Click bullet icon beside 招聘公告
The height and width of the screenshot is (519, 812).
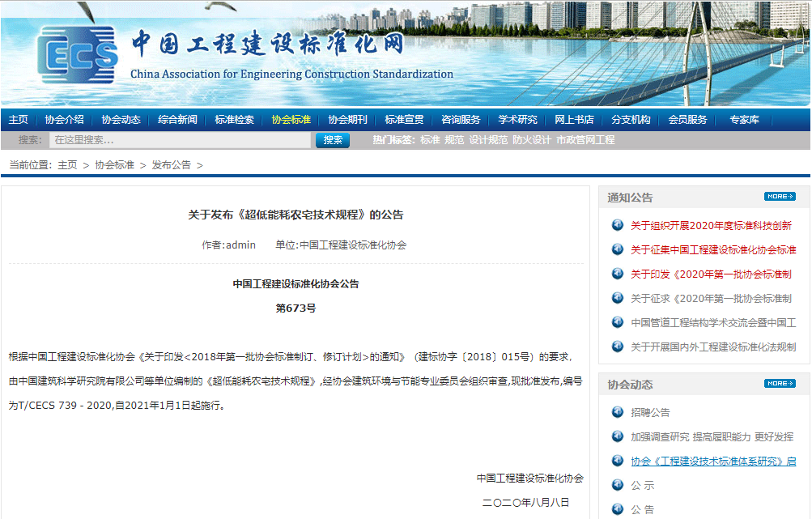pyautogui.click(x=617, y=412)
